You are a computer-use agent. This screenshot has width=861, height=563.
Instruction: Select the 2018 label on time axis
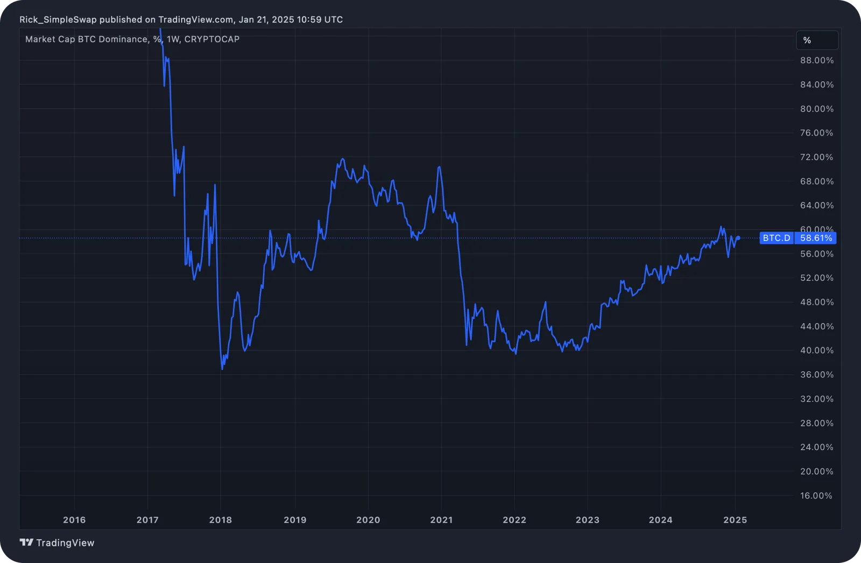[x=221, y=520]
